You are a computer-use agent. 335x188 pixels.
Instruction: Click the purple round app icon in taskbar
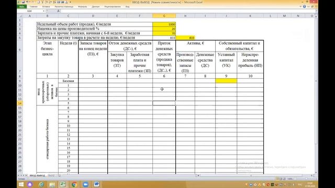click(30, 184)
